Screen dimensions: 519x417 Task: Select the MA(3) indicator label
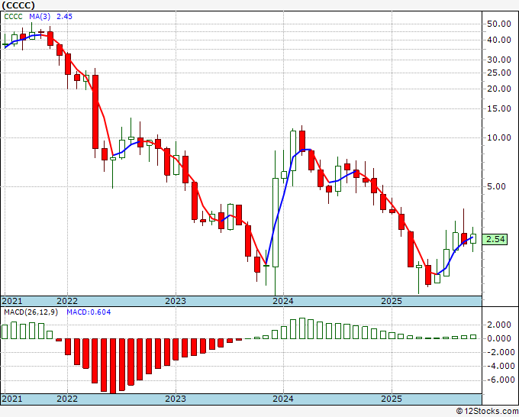click(40, 17)
